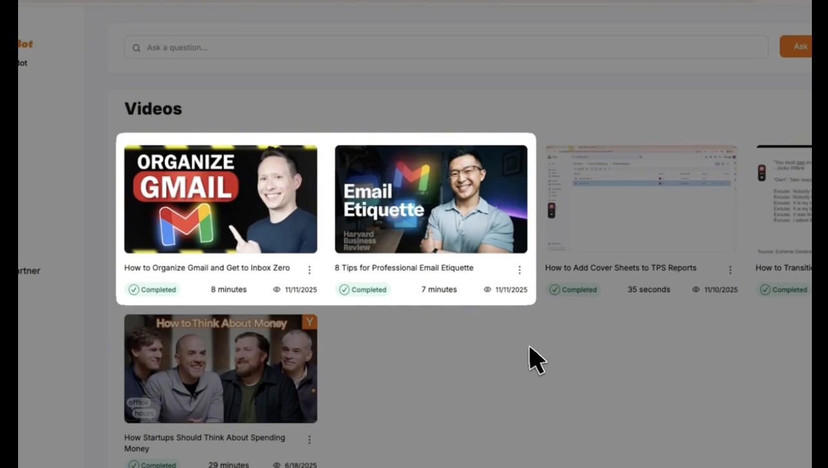Toggle the Completed badge on the Startups Spending video
Screen dimensions: 828x468
click(x=152, y=464)
